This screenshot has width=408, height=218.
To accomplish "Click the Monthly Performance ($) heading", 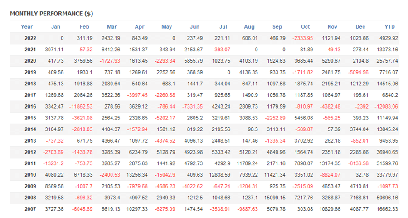I will tap(52, 14).
